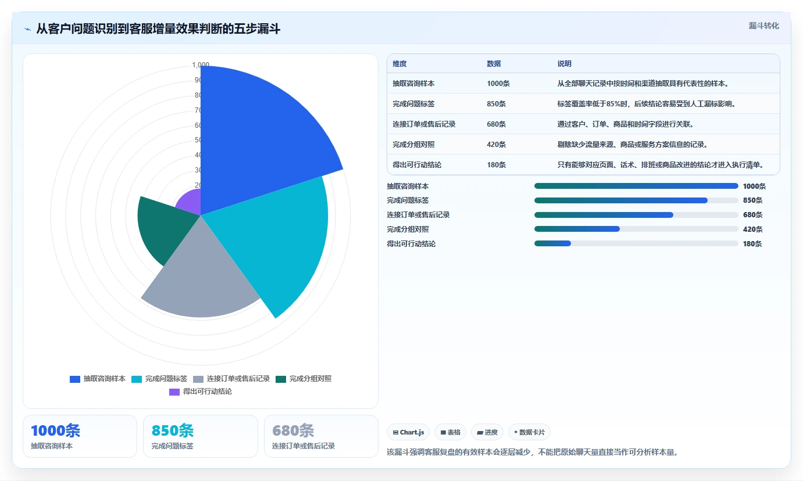
Task: Open the 1000条 抽取咨询样本 data card
Action: coord(80,436)
